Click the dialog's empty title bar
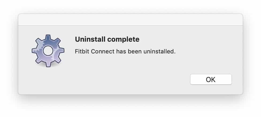This screenshot has width=261, height=117. point(130,20)
